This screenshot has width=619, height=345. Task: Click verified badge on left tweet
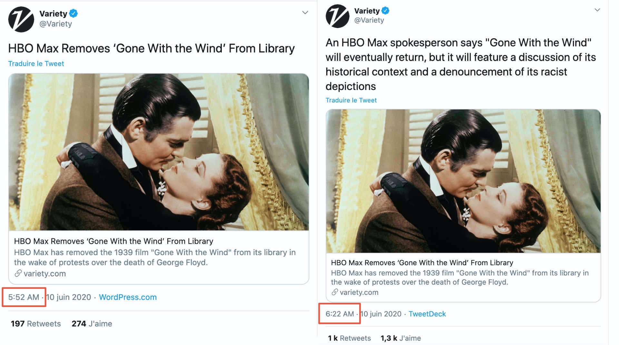pyautogui.click(x=74, y=14)
